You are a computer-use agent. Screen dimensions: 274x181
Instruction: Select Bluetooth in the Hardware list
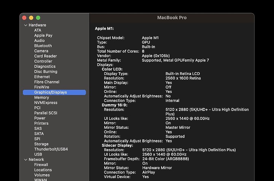point(43,46)
